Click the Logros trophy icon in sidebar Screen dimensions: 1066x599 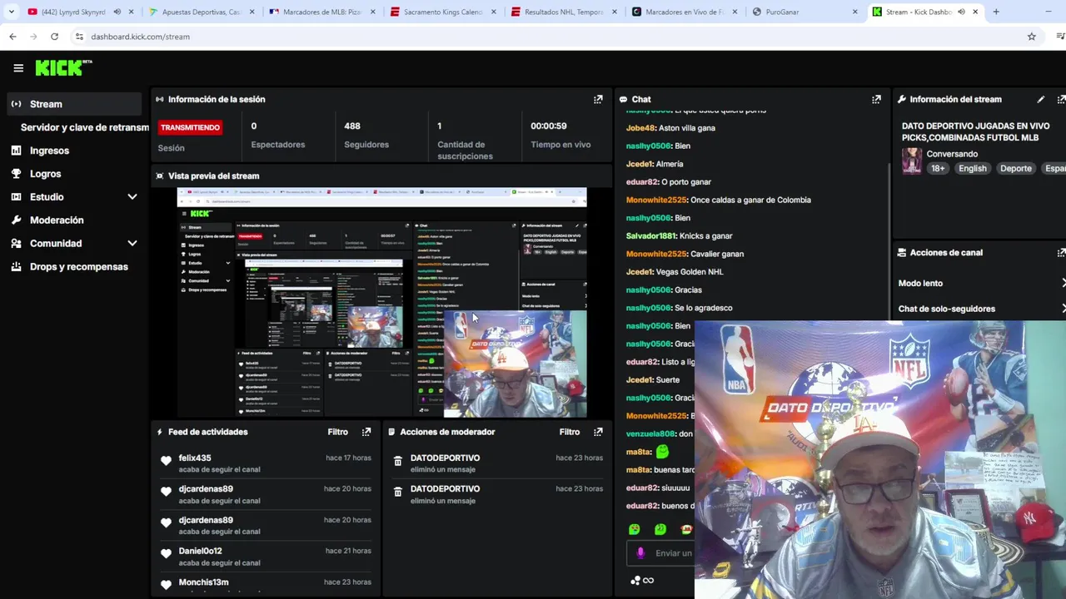[x=16, y=174]
